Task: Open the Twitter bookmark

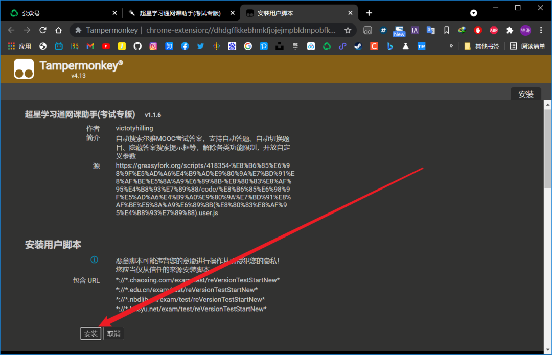Action: click(x=201, y=46)
